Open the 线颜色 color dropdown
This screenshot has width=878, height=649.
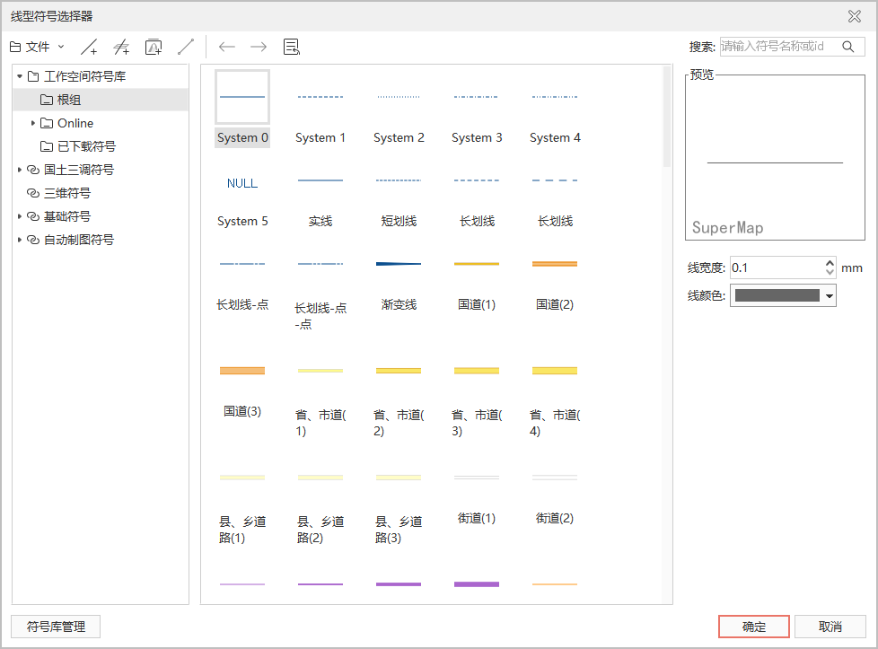click(829, 296)
